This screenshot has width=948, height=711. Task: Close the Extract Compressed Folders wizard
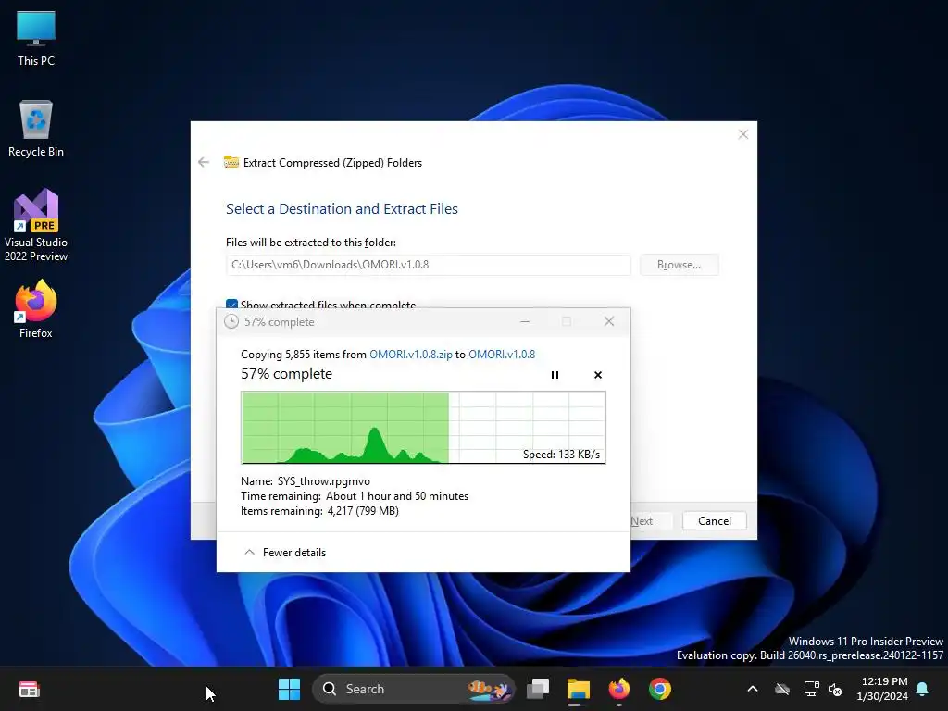tap(743, 134)
